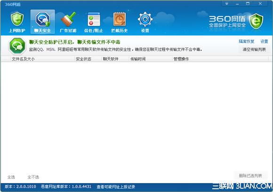273x192 pixels.
Task: Click the green chat protection status icon
Action: point(17,46)
